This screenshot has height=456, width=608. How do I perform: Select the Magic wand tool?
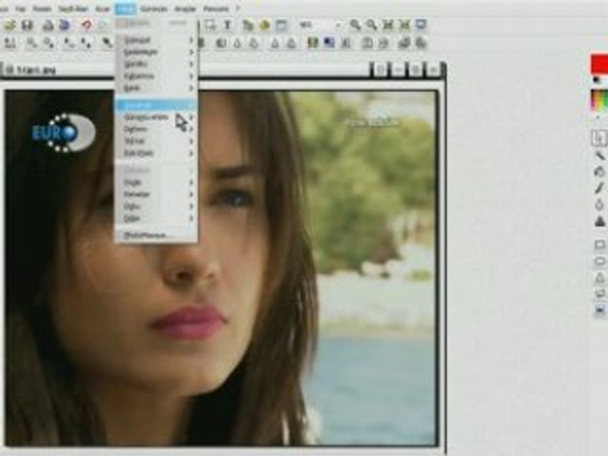600,156
